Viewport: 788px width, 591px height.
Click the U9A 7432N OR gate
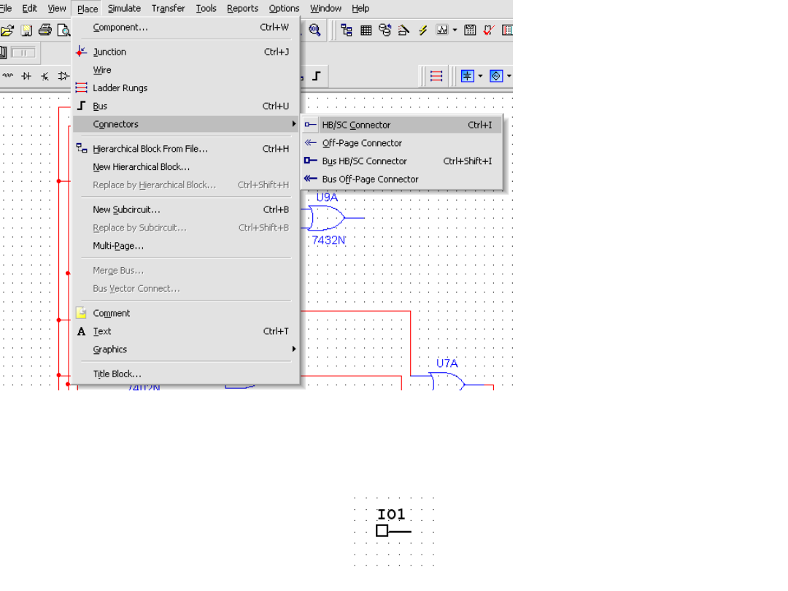(325, 217)
